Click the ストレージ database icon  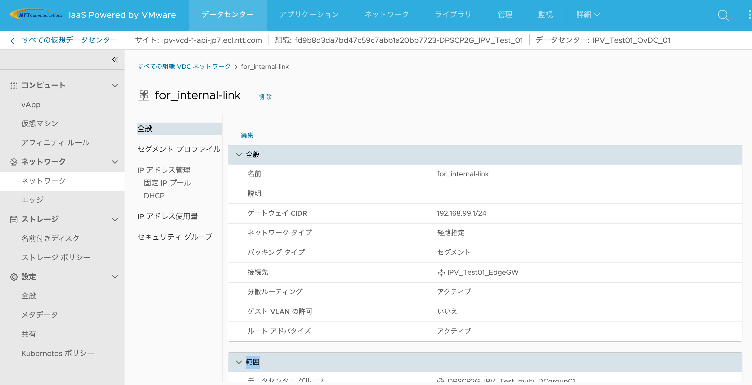coord(14,219)
